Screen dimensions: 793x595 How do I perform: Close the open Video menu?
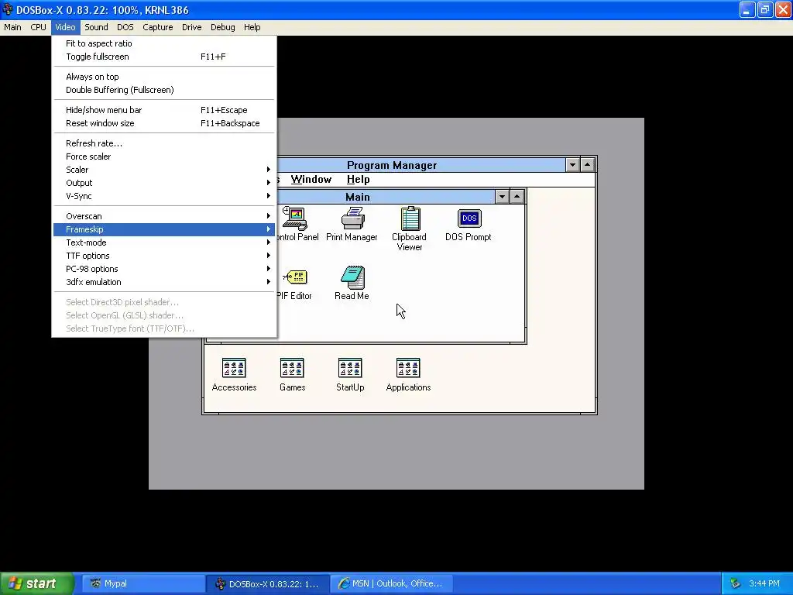pos(65,27)
